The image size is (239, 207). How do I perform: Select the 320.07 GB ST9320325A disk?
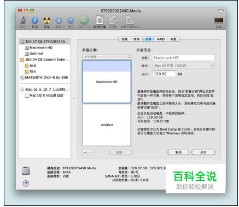click(x=45, y=42)
